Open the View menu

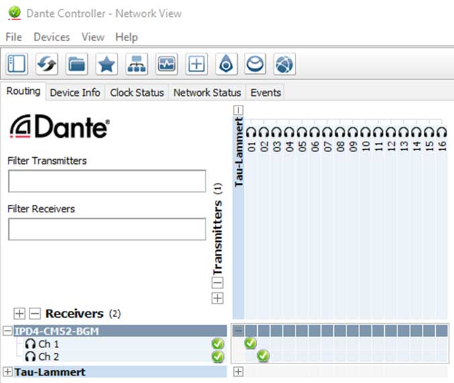93,37
